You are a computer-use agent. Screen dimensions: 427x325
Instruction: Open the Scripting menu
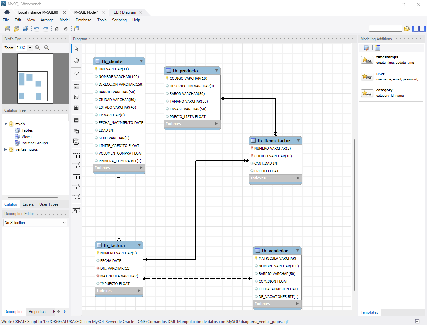[119, 20]
